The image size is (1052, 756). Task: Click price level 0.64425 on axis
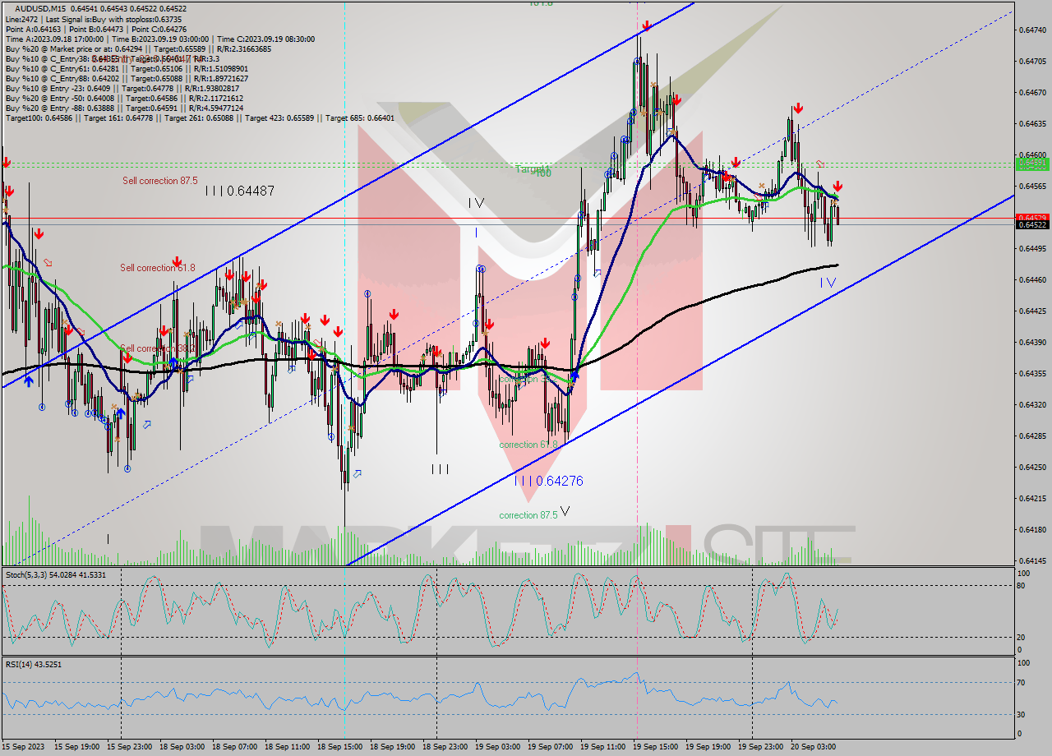click(x=1032, y=311)
